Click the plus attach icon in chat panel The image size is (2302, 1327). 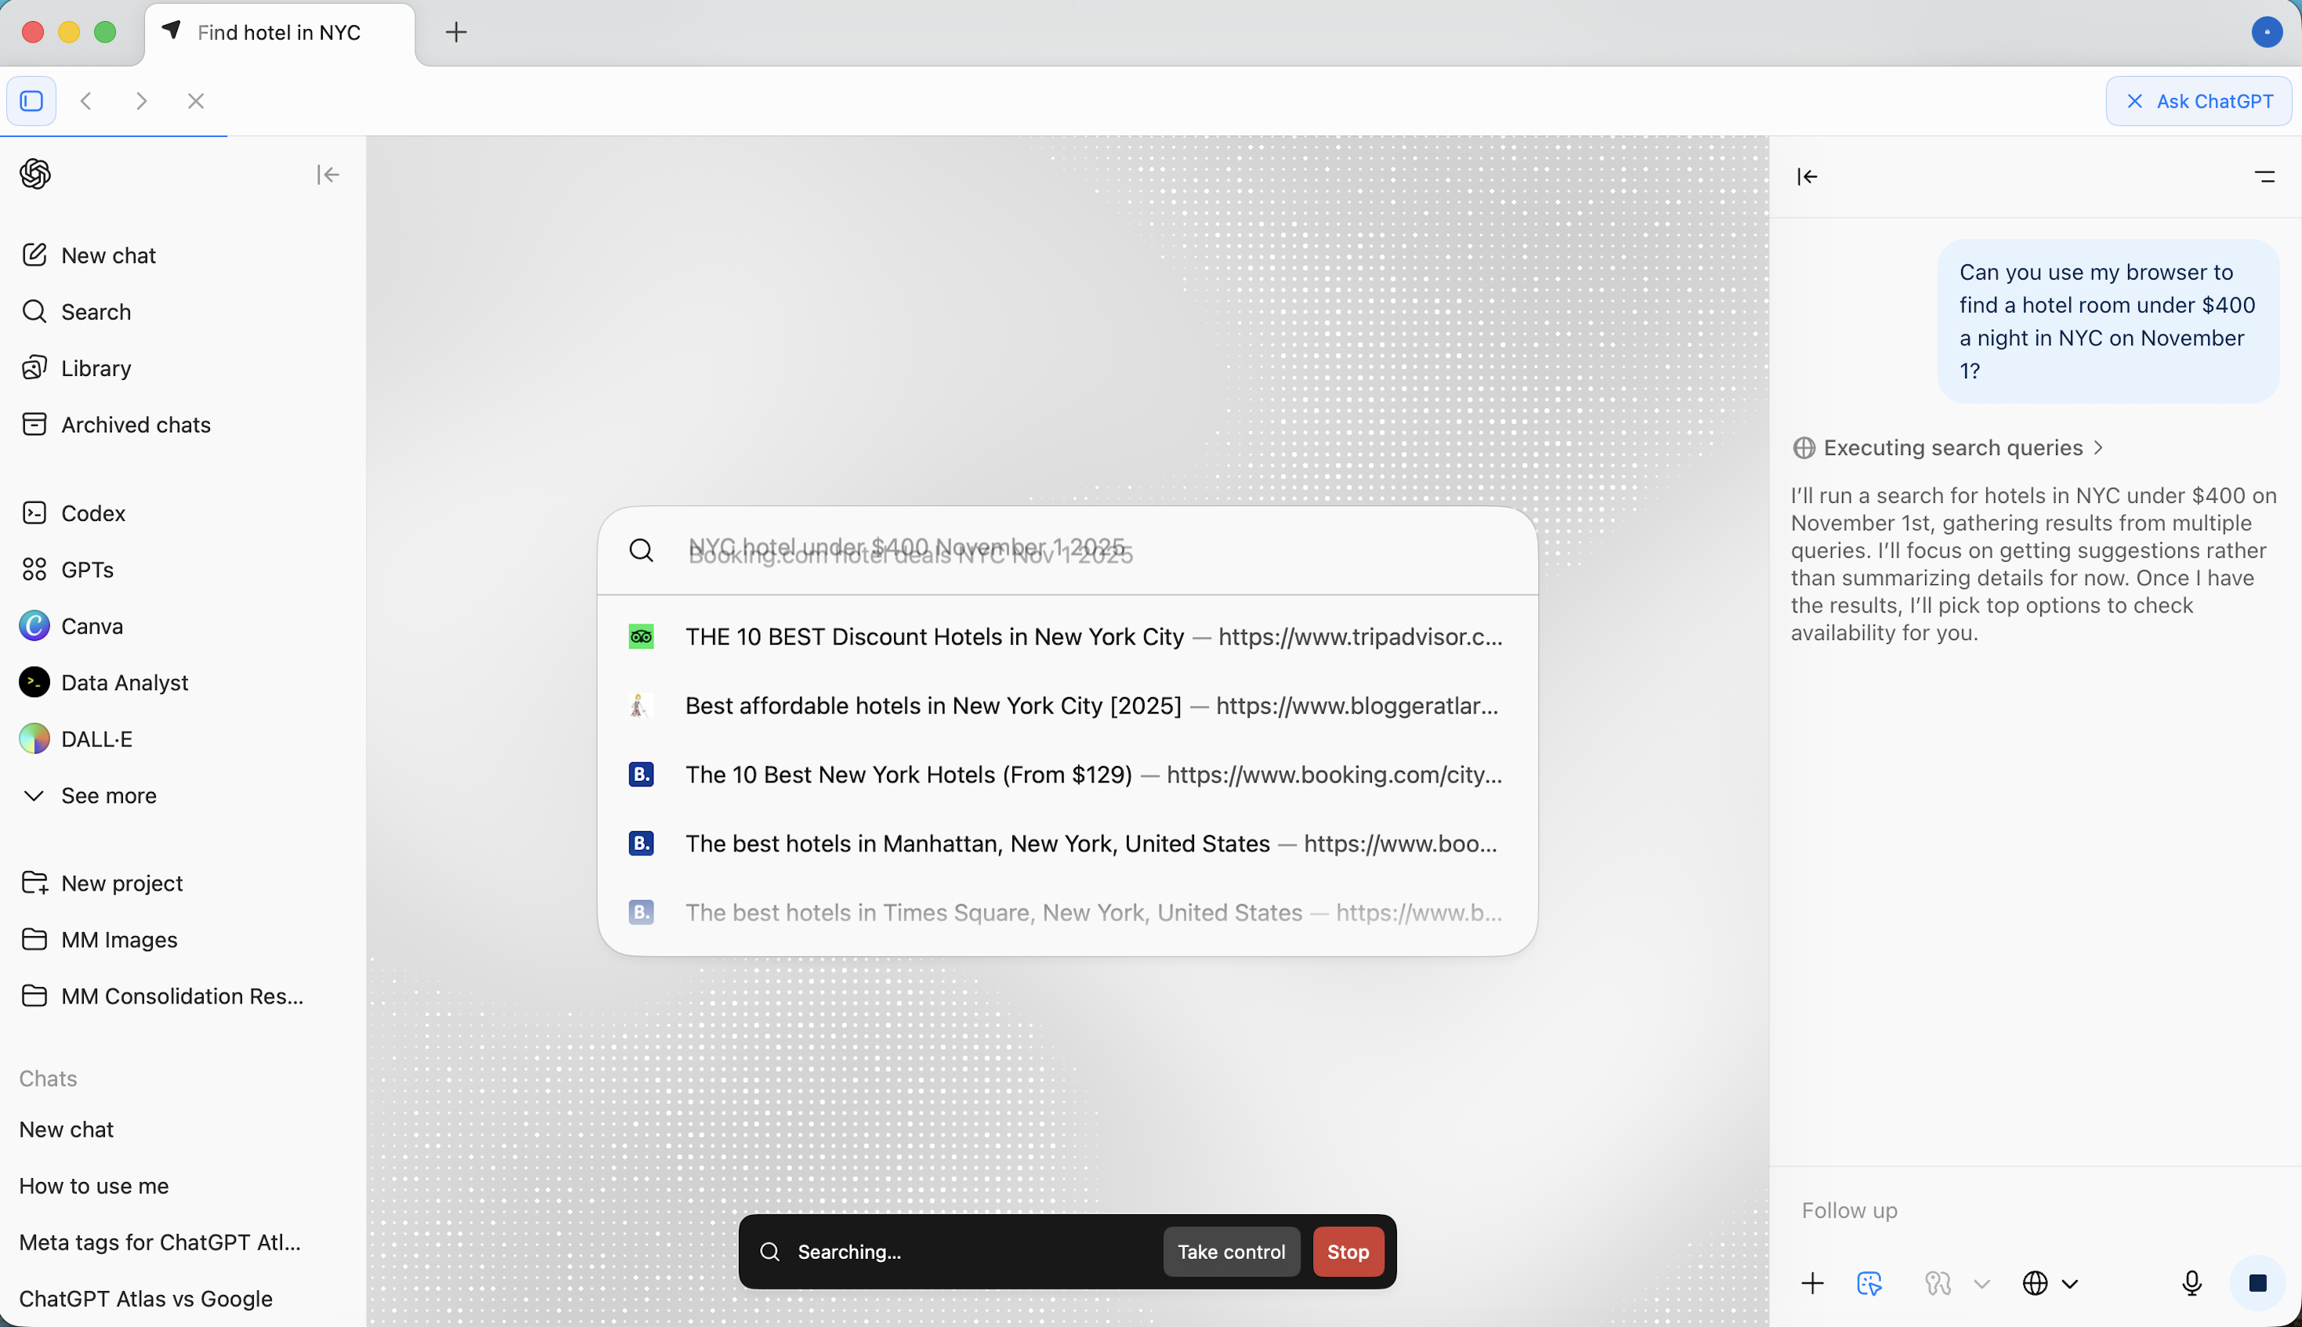click(1812, 1283)
